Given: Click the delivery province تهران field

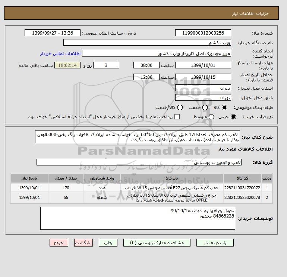Looking at the screenshot, I should (x=203, y=88).
